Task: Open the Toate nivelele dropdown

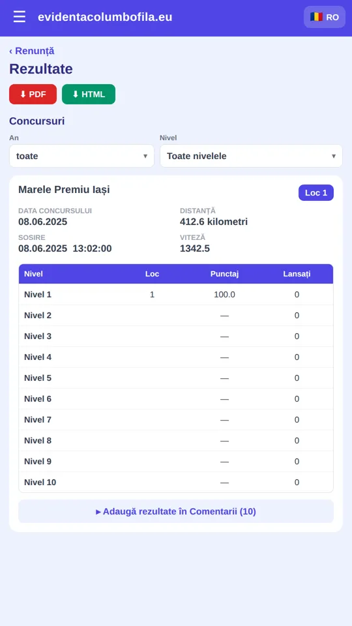Action: pyautogui.click(x=251, y=156)
